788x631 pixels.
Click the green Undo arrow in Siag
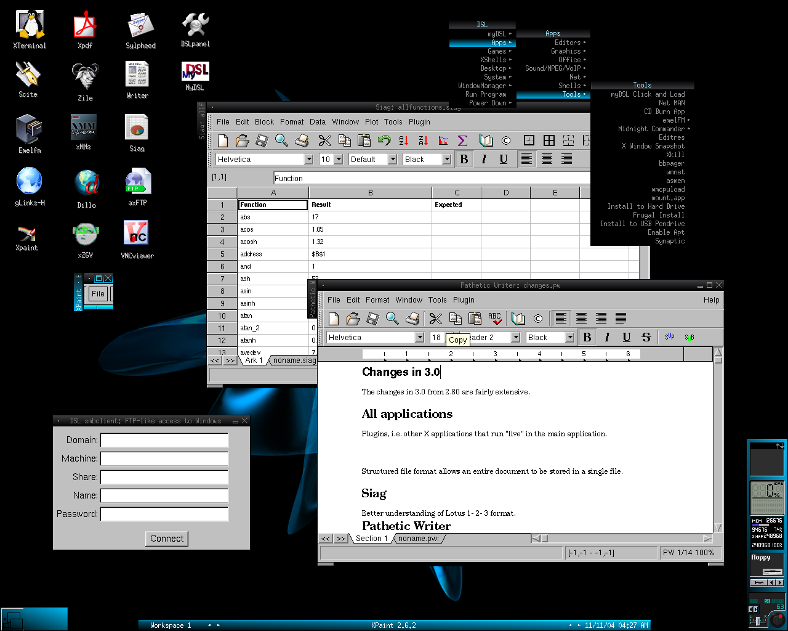pos(384,140)
